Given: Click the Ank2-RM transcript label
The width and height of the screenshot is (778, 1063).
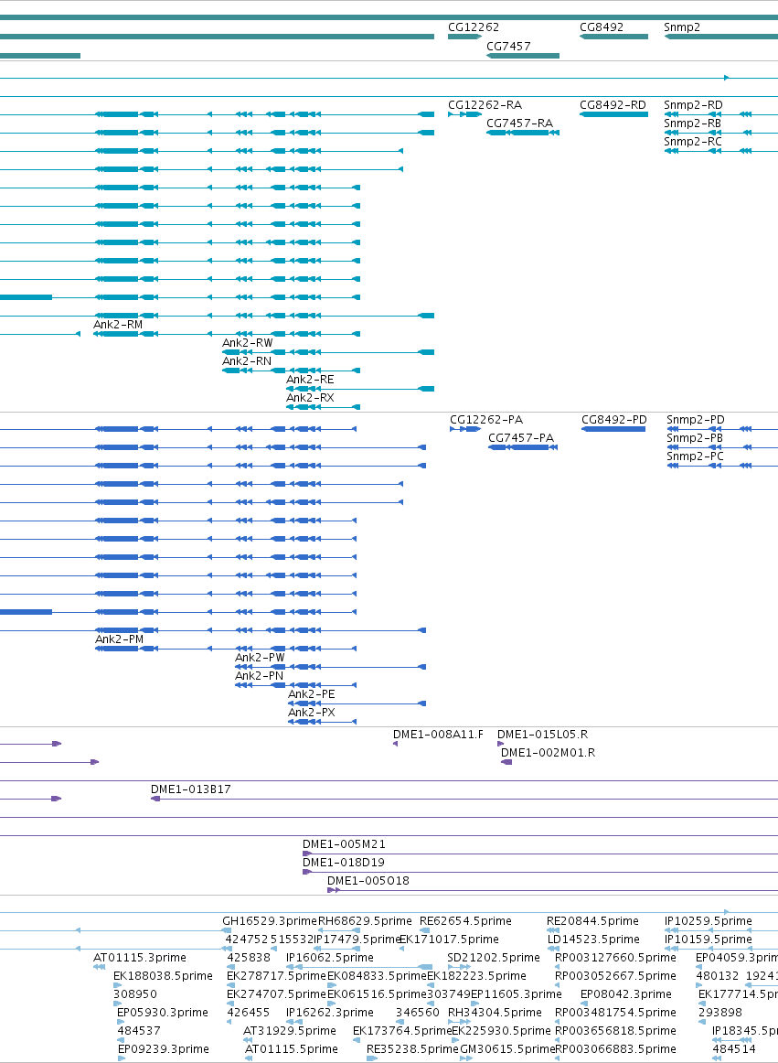Looking at the screenshot, I should pyautogui.click(x=118, y=325).
